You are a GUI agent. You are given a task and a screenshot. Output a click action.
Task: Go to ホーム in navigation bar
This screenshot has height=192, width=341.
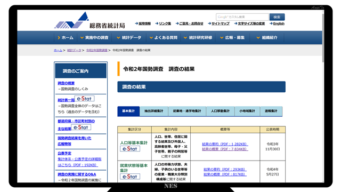click(65, 38)
